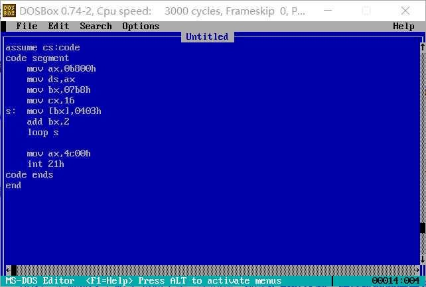Click the Untitled document title
The image size is (426, 287).
(207, 36)
